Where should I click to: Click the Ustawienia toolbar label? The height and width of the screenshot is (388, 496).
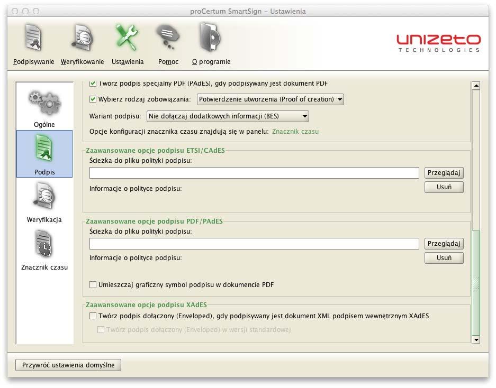(128, 62)
